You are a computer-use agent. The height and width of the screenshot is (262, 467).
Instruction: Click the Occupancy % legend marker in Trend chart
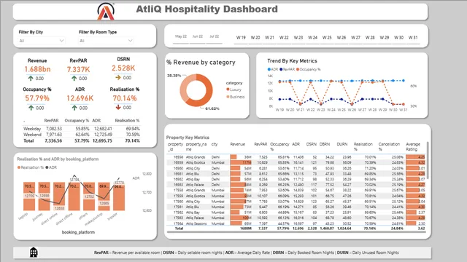(x=298, y=69)
